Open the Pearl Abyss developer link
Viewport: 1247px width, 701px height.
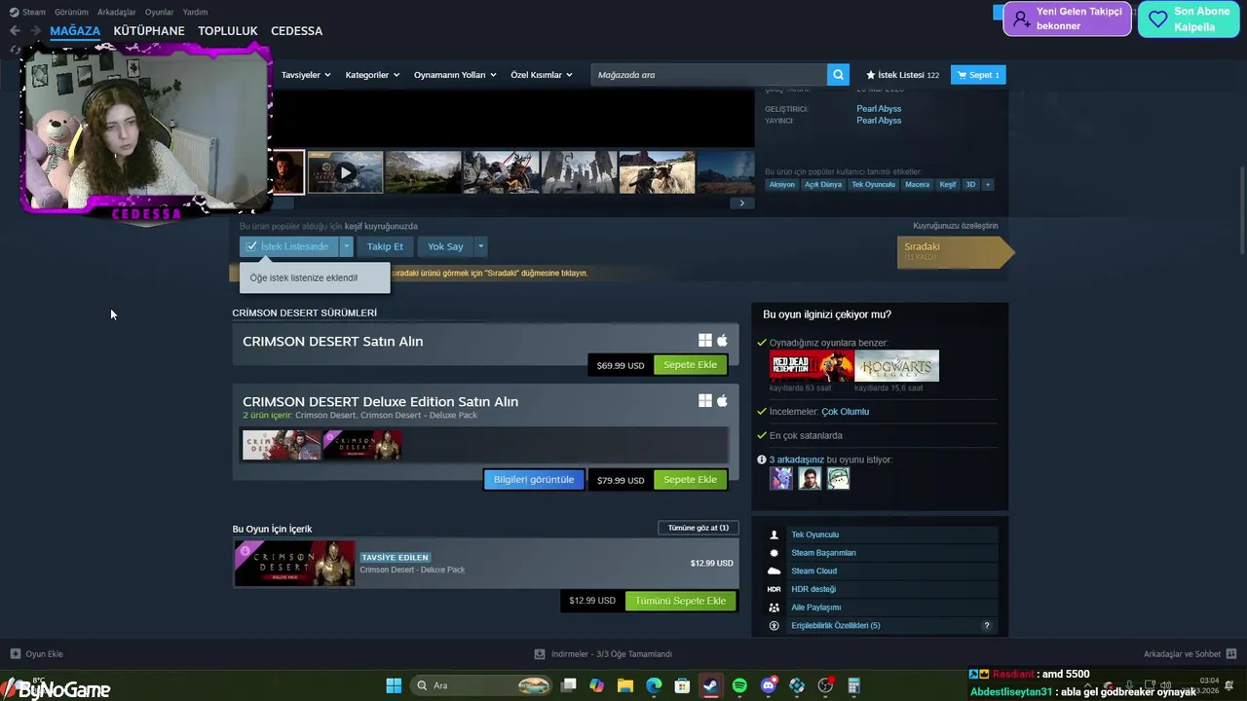pos(879,109)
